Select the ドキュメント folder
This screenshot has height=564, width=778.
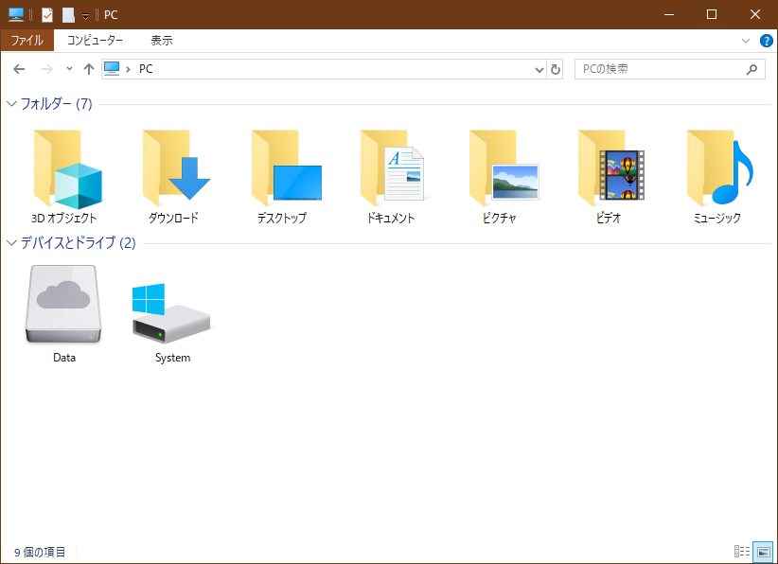(x=391, y=170)
